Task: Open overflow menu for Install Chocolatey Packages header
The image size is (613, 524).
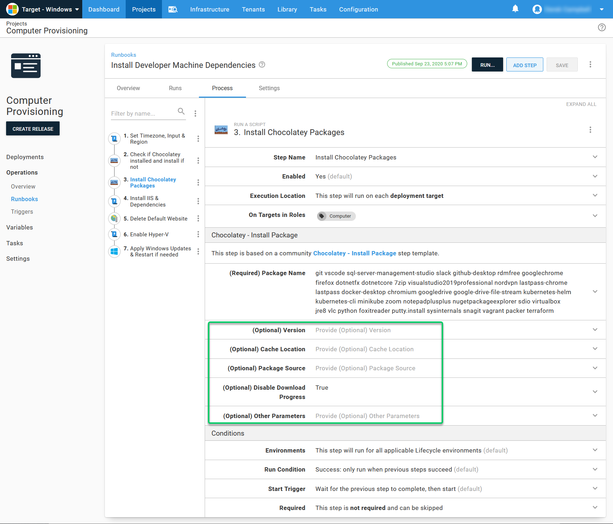Action: [590, 130]
